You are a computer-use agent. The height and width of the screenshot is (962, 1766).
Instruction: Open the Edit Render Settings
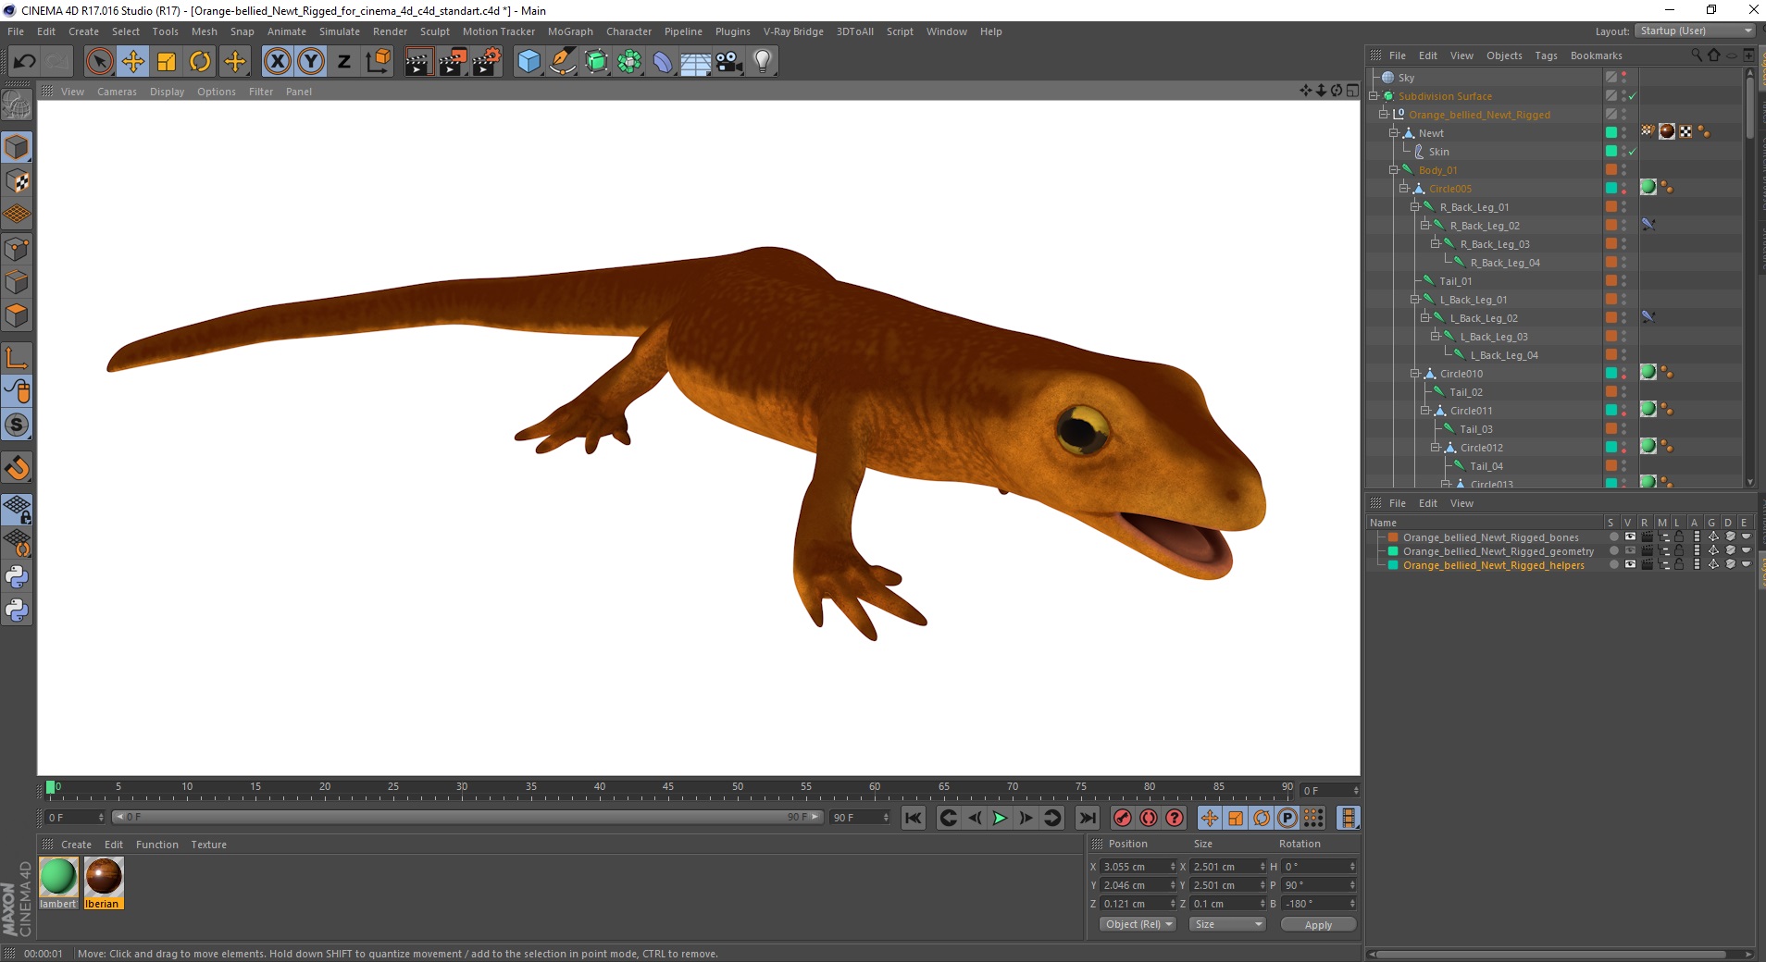pyautogui.click(x=487, y=62)
